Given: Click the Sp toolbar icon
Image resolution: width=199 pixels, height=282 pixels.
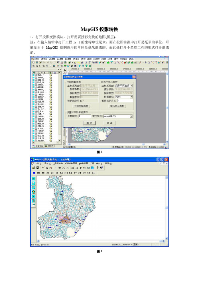Looking at the screenshot, I should pyautogui.click(x=73, y=168).
